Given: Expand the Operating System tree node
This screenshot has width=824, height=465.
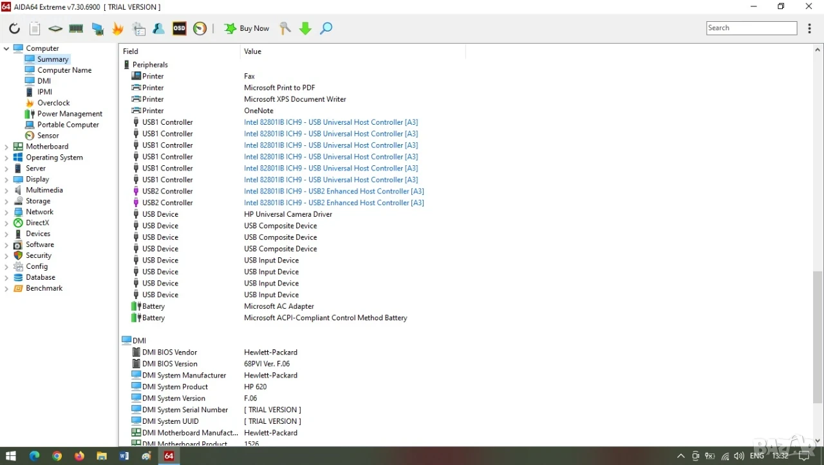Looking at the screenshot, I should 6,158.
